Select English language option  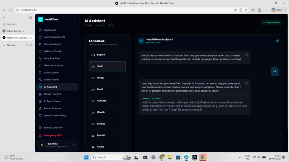[107, 55]
